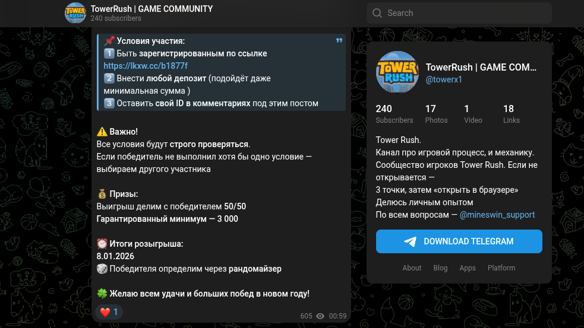Focus the Search input field
This screenshot has width=584, height=328.
(x=459, y=13)
